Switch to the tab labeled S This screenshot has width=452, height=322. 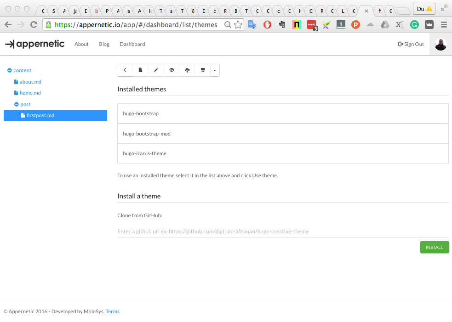[53, 11]
